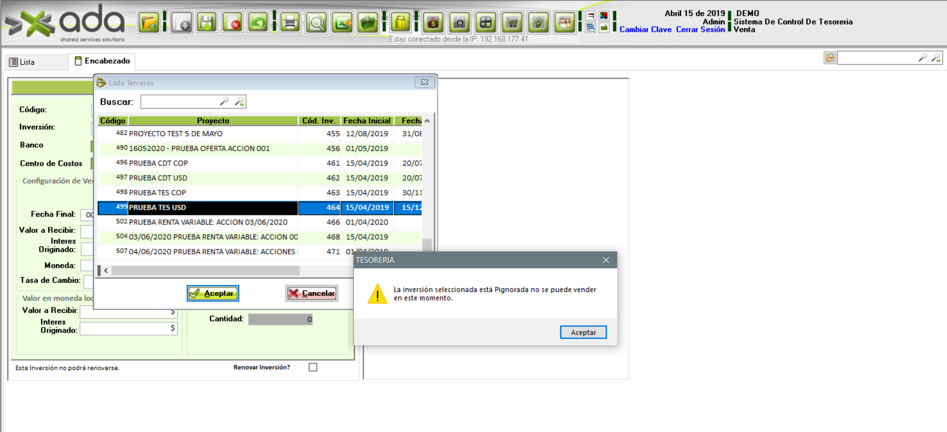Click the Excel export toolbar icon

(342, 23)
